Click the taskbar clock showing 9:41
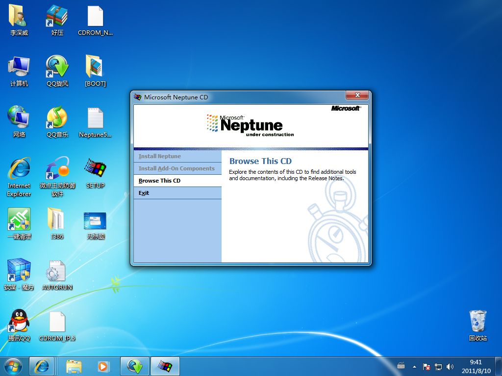 click(x=476, y=366)
